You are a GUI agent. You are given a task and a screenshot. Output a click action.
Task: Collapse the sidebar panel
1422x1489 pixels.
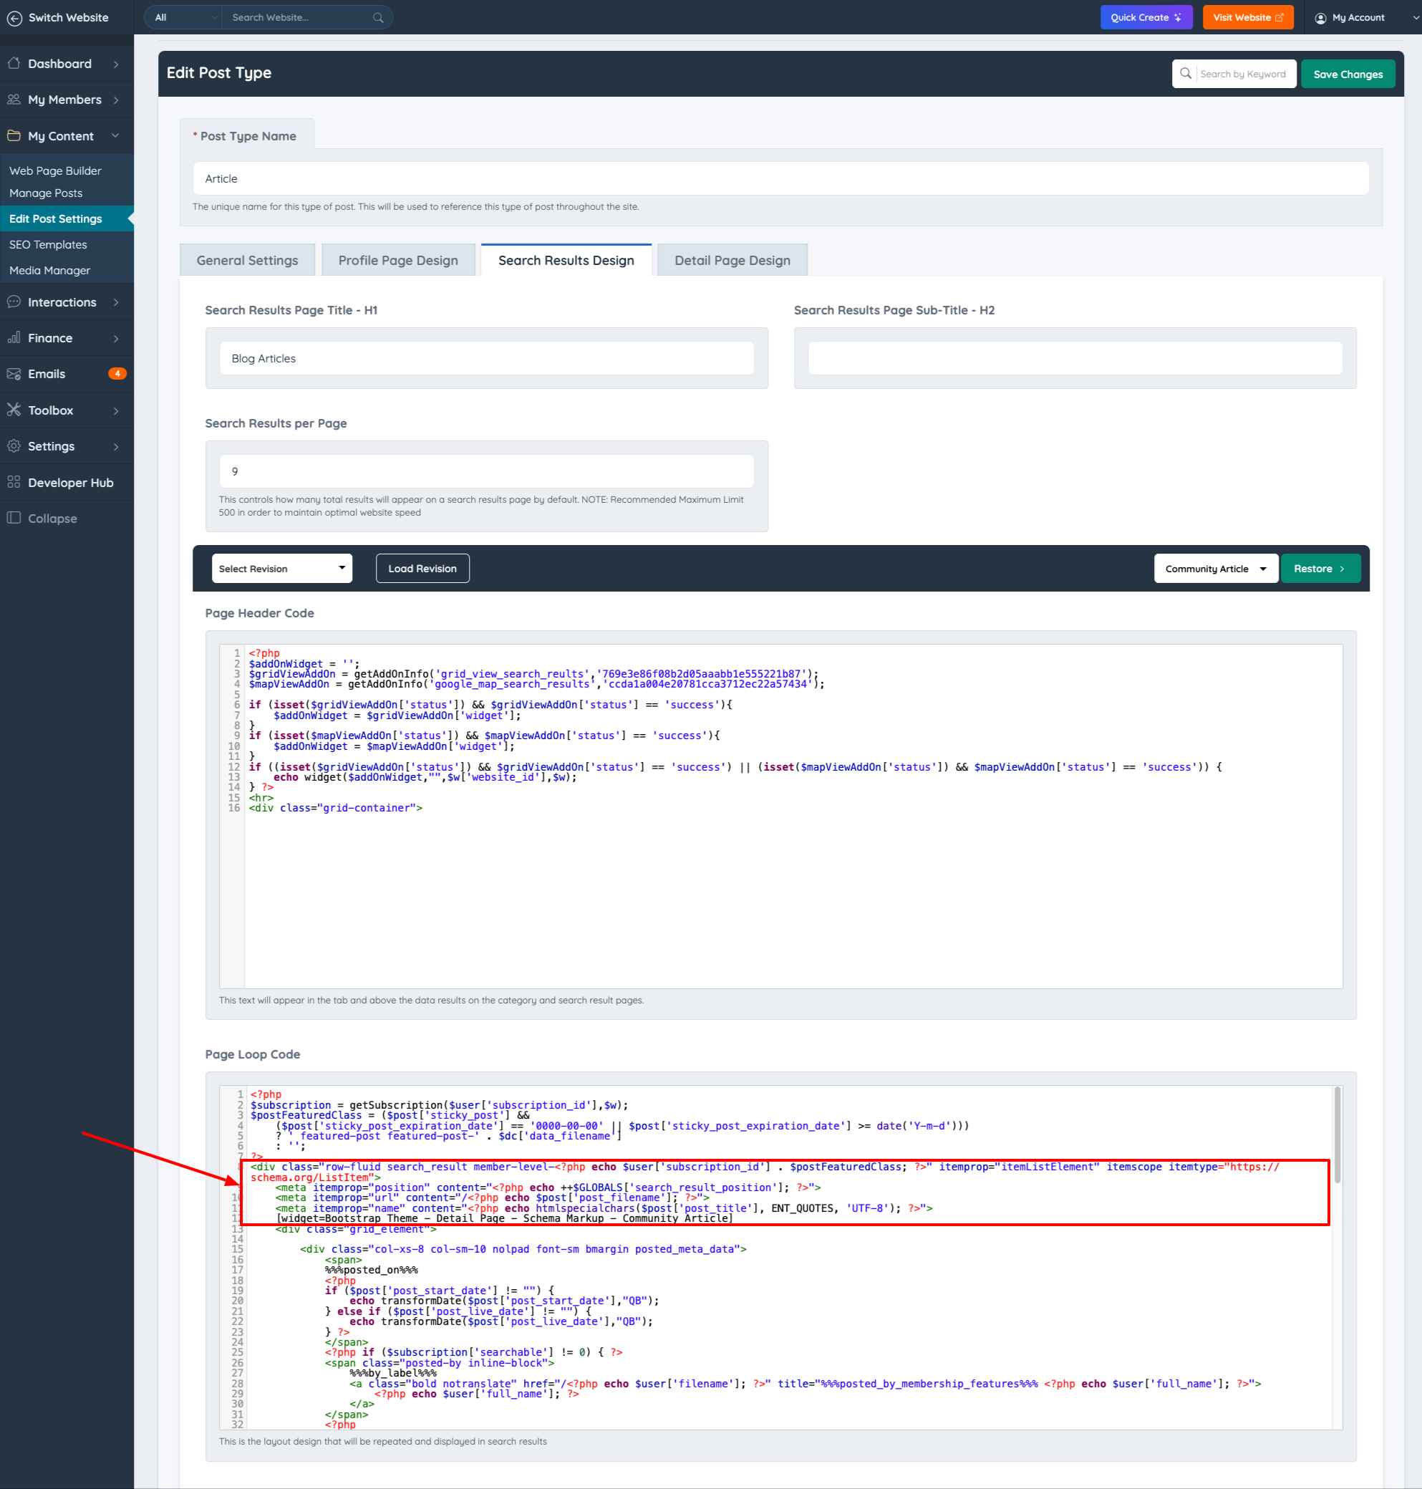[52, 519]
